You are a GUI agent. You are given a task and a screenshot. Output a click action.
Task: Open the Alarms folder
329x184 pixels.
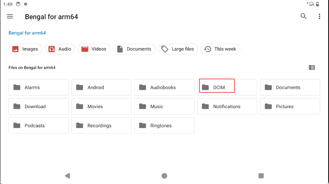[38, 87]
